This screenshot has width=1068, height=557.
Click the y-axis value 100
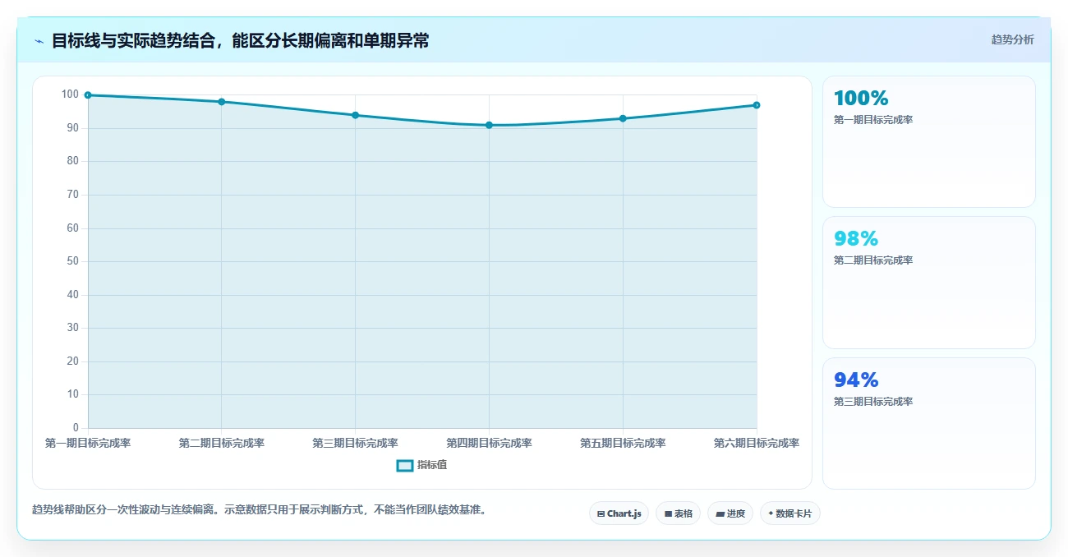point(70,94)
